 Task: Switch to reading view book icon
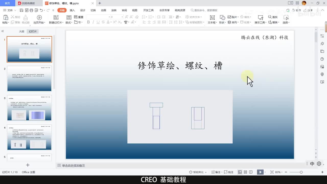251,172
